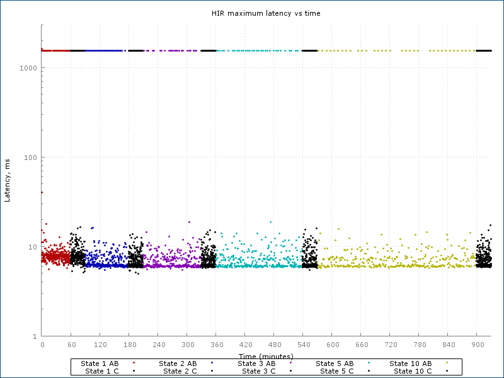Click the 100 tick label on y-axis
The width and height of the screenshot is (504, 378).
30,157
